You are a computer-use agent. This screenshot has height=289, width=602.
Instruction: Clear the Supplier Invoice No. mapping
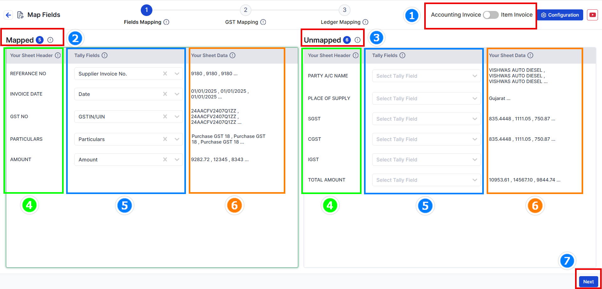[165, 74]
